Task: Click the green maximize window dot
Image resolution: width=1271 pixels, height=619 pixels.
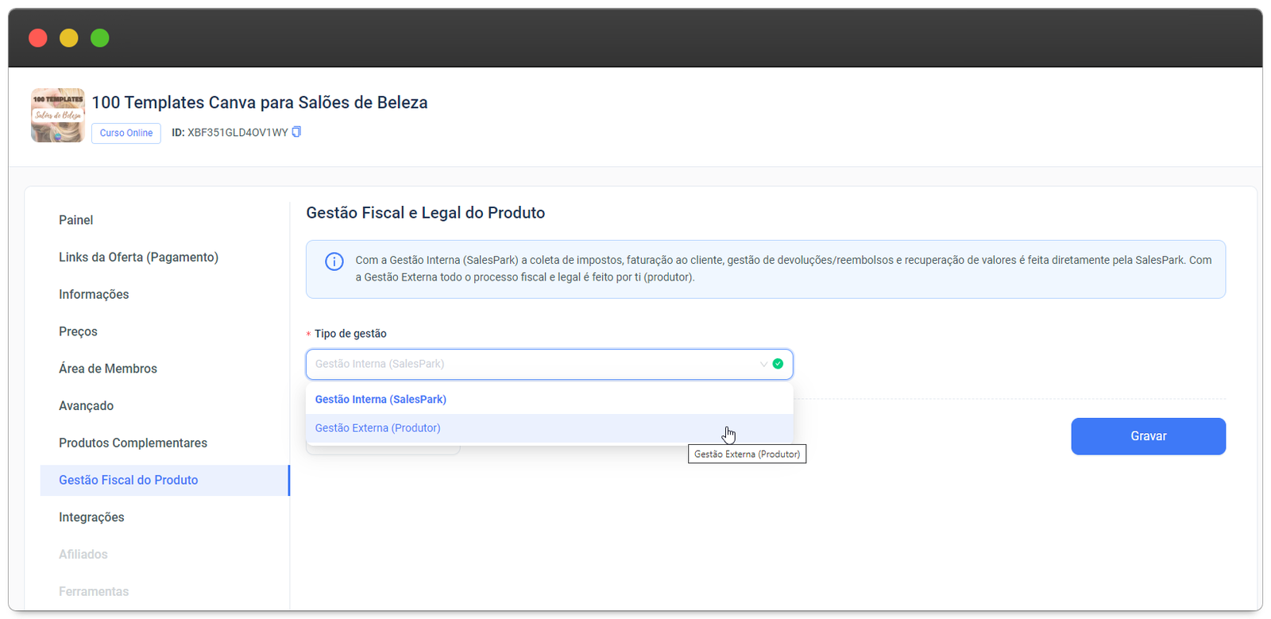Action: (x=100, y=37)
